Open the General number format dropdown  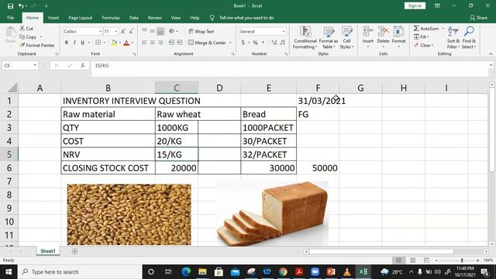click(x=284, y=32)
